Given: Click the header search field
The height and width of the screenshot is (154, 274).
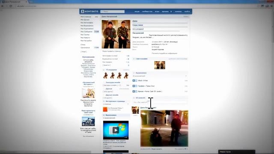Looking at the screenshot, I should [112, 12].
